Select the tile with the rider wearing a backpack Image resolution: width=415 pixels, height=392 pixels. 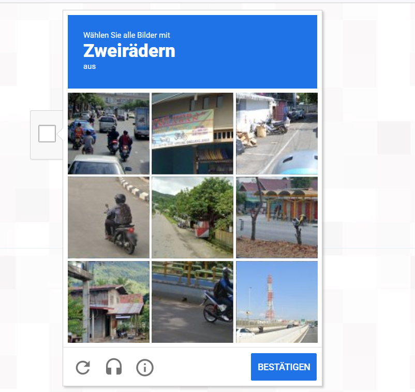109,217
